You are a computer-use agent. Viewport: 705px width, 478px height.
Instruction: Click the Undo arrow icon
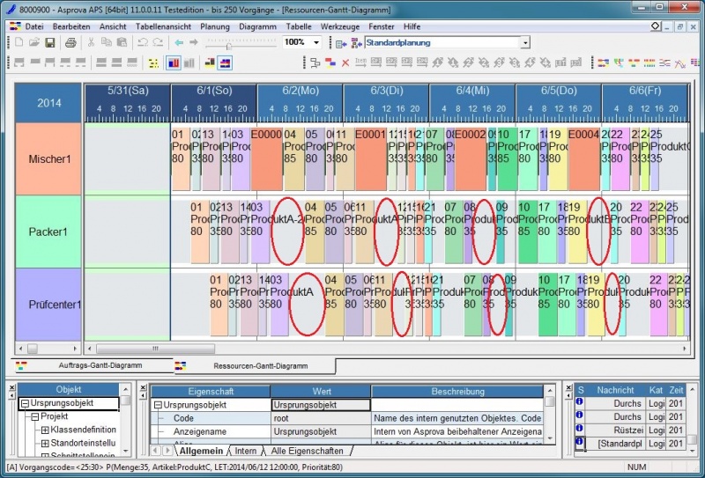(144, 42)
